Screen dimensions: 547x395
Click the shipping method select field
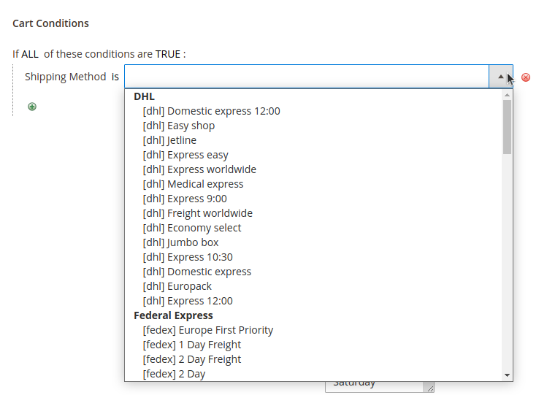click(x=307, y=77)
